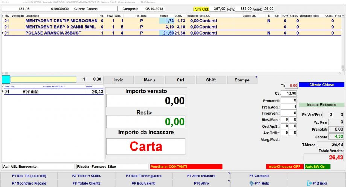The height and width of the screenshot is (187, 346).
Task: Click F7 Scontrino Fiscale
Action: pyautogui.click(x=29, y=183)
